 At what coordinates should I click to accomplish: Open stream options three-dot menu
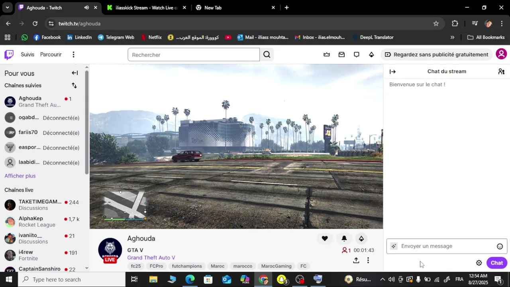click(x=368, y=260)
